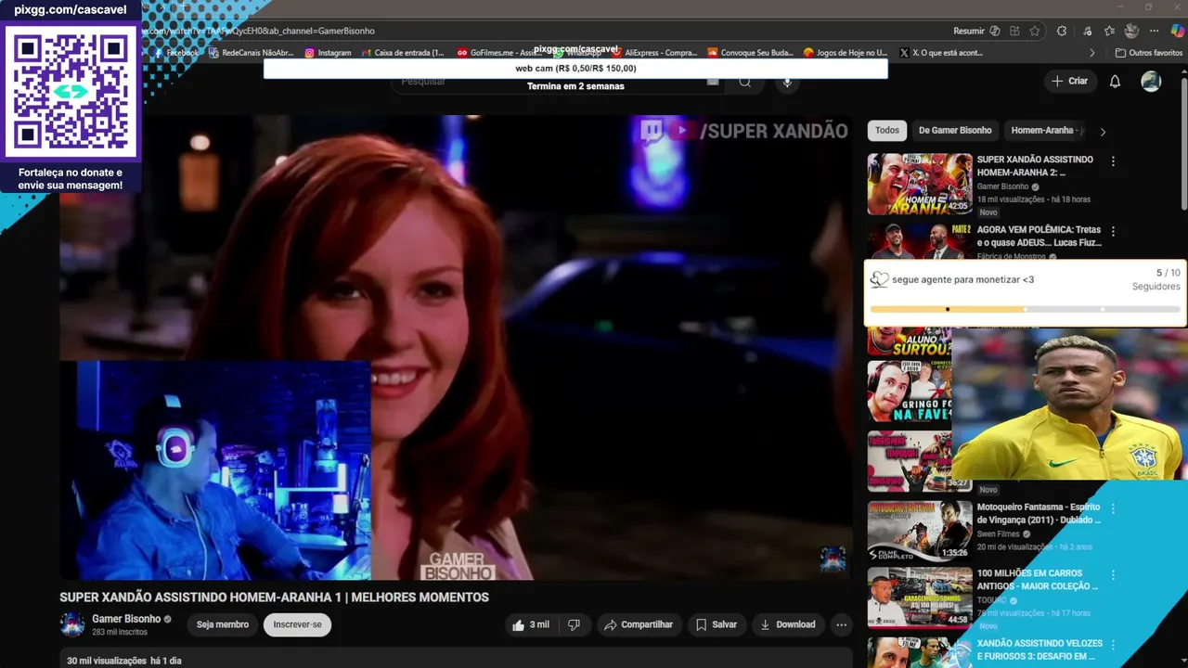Screen dimensions: 1188x668
Task: Open the Instagram bookmark
Action: [x=329, y=53]
